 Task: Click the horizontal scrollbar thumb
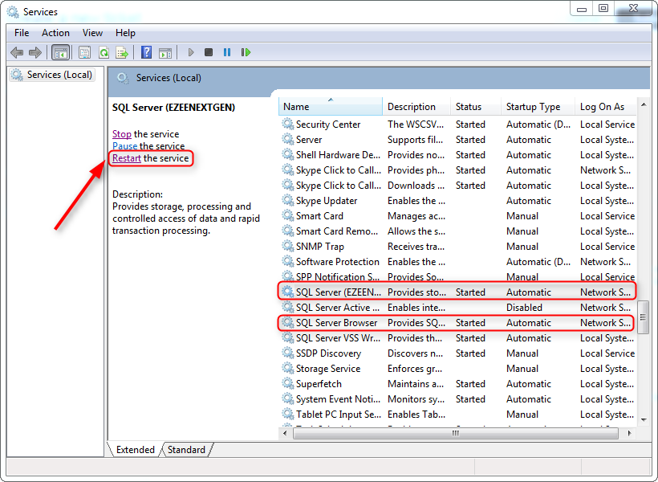(x=456, y=433)
